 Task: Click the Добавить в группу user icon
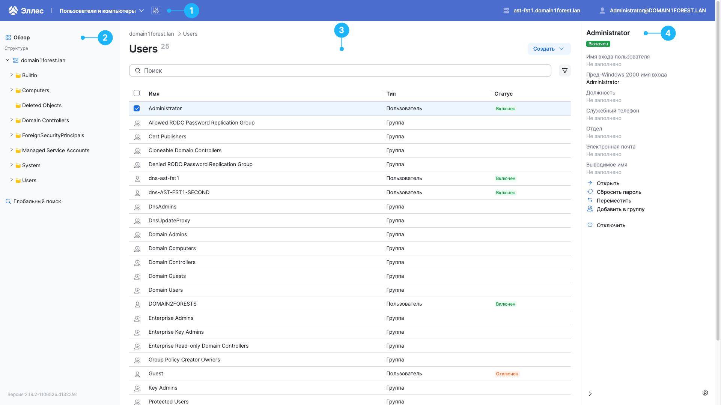[590, 208]
